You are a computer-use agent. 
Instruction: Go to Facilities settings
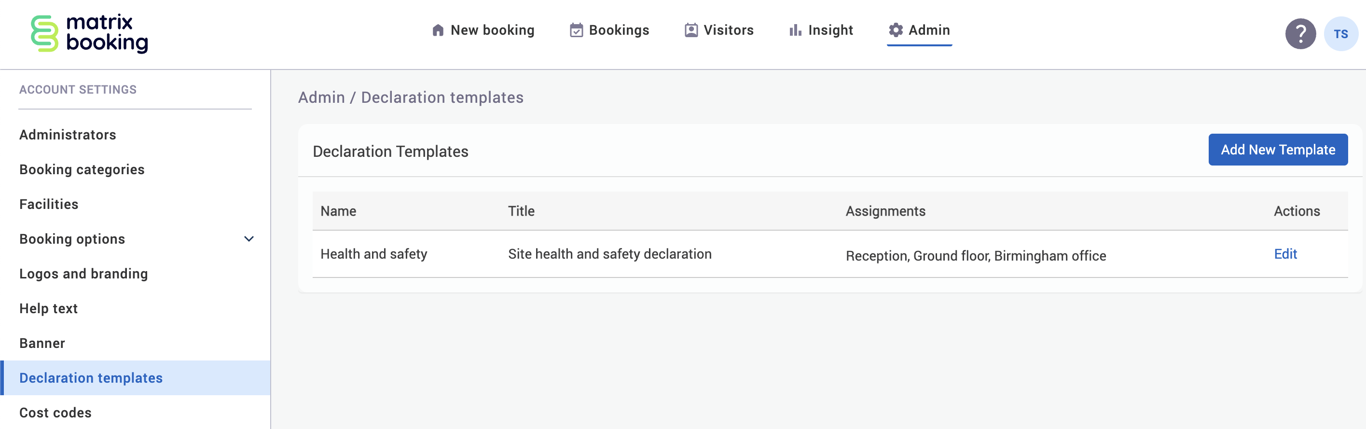coord(49,204)
